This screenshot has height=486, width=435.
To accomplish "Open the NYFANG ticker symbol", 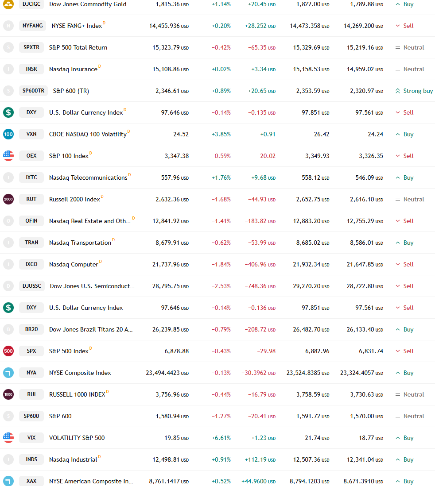I will click(33, 26).
